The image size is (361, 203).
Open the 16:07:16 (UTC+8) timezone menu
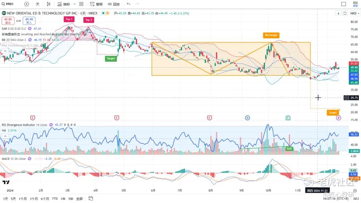point(336,198)
